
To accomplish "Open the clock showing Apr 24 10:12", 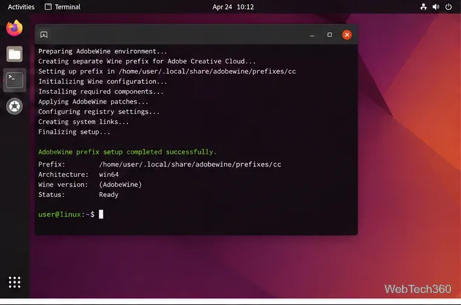I will (233, 7).
